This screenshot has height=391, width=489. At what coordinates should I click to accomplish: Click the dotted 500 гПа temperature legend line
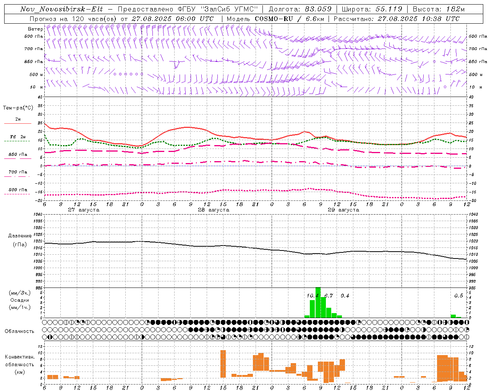pos(17,194)
